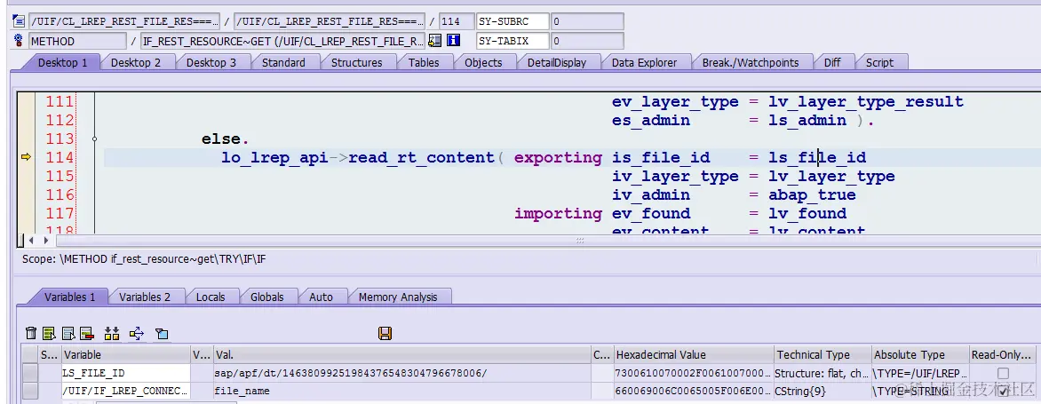
Task: Select the Desktop 1 tab
Action: pyautogui.click(x=62, y=62)
